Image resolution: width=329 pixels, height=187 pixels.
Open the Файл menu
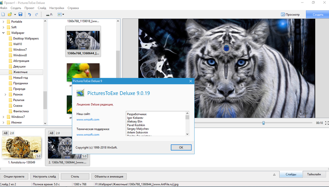click(4, 8)
